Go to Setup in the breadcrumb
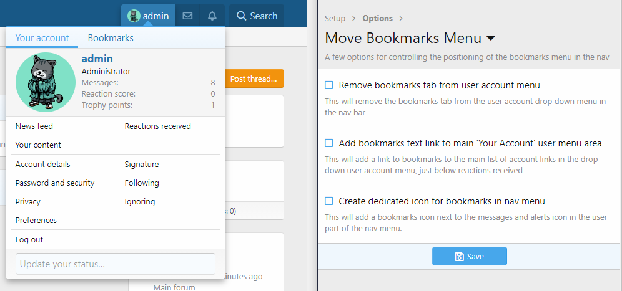 point(335,18)
